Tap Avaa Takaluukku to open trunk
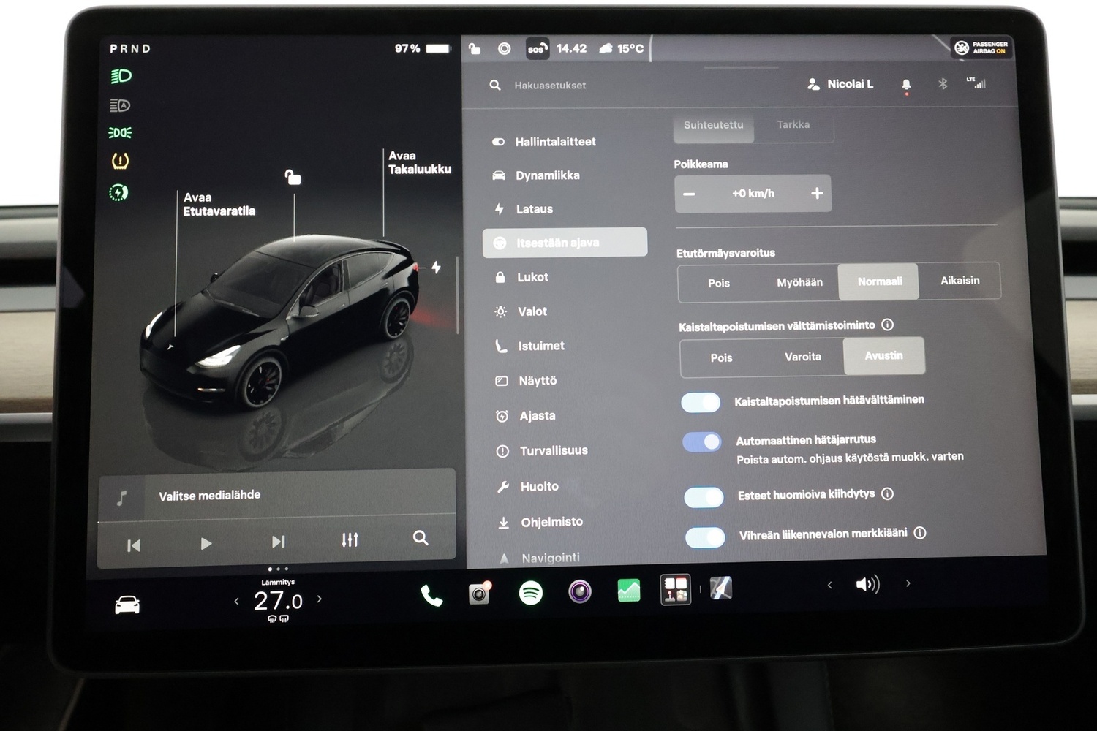Screen dimensions: 1097x731 (x=420, y=162)
